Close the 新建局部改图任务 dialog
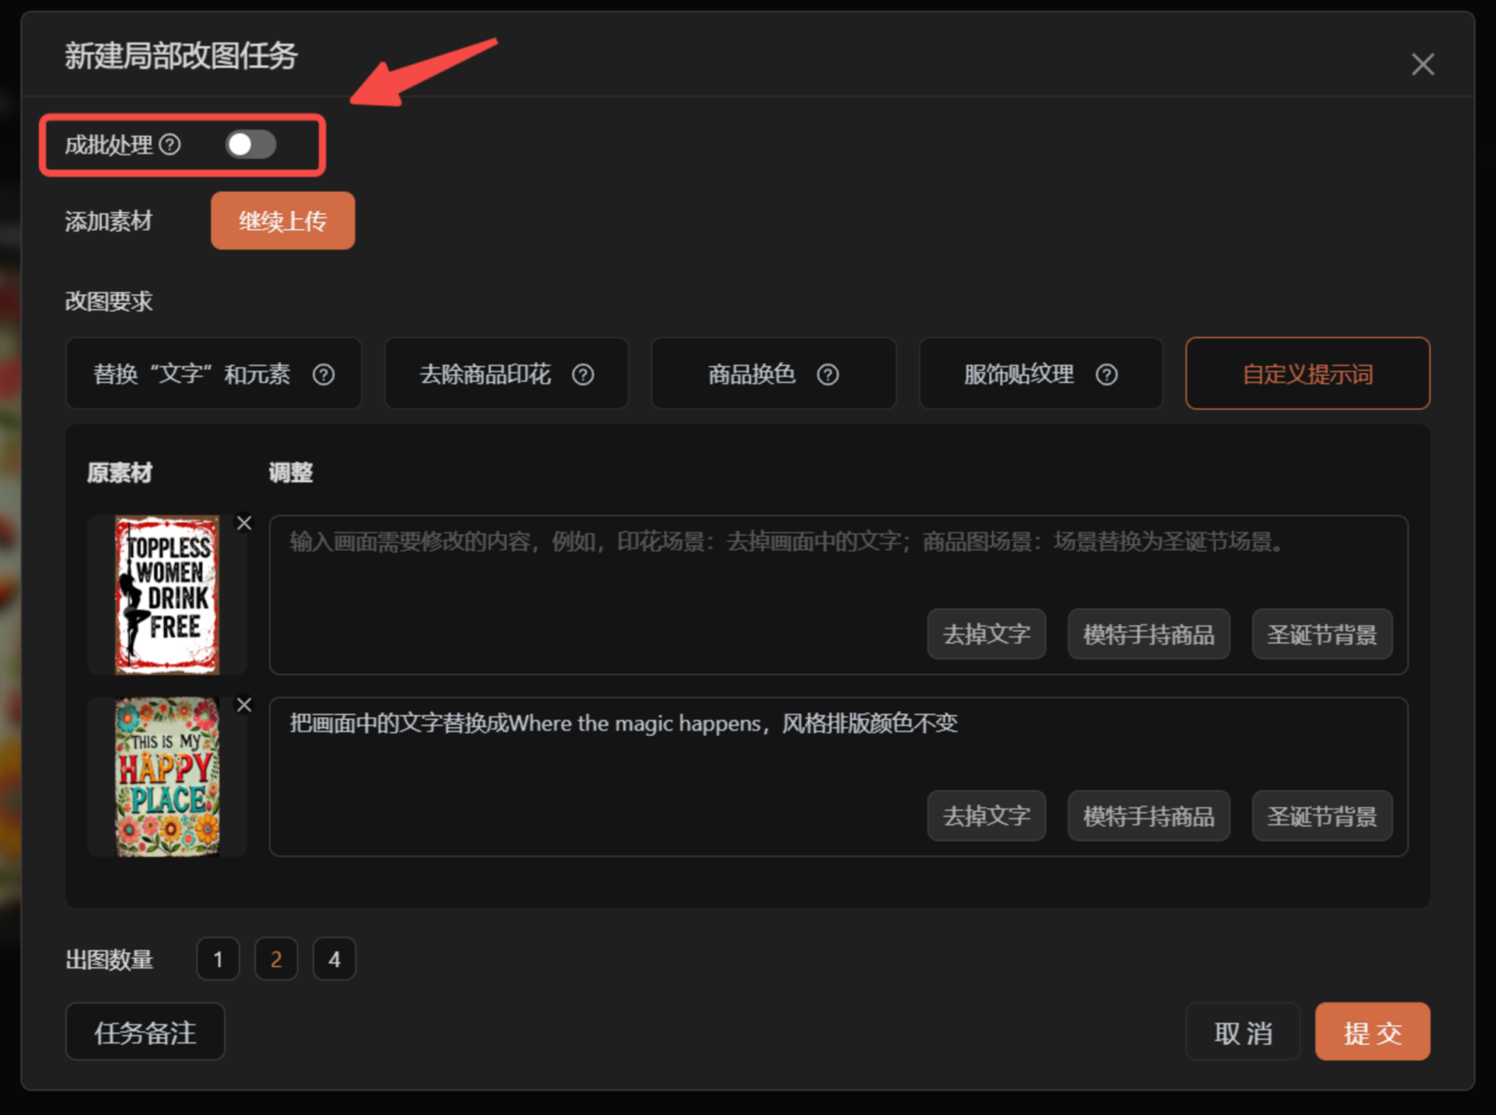The width and height of the screenshot is (1496, 1115). click(1422, 64)
